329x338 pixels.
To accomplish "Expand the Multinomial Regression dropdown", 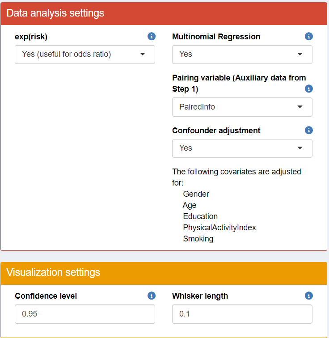I will (242, 55).
